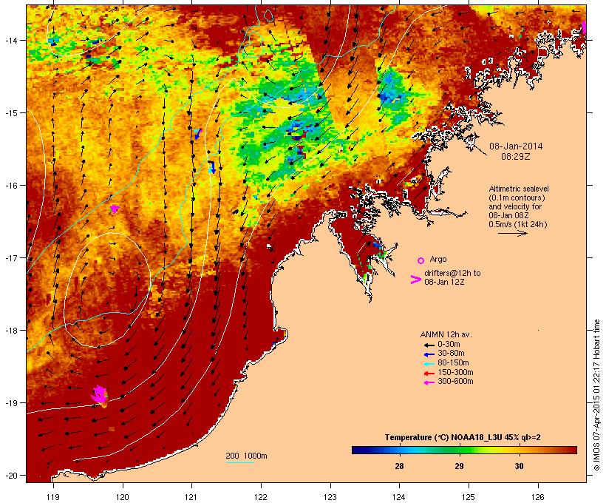Click the Argo legend label
The width and height of the screenshot is (606, 503).
[x=438, y=259]
